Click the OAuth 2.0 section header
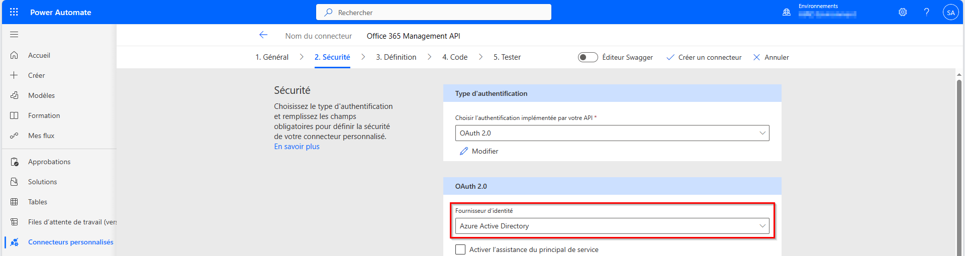 tap(612, 186)
